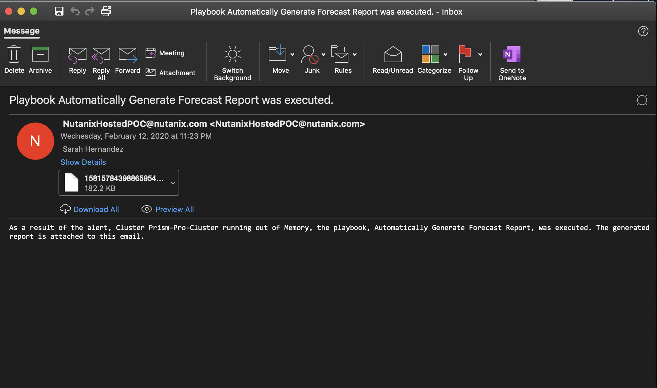Open the Move dropdown arrow
This screenshot has height=388, width=657.
[292, 54]
